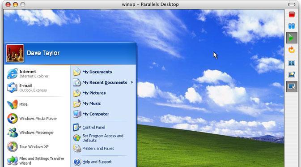Viewport: 301px width, 167px height.
Task: Click the red Stop button in Parallels toolbar
Action: 292,14
